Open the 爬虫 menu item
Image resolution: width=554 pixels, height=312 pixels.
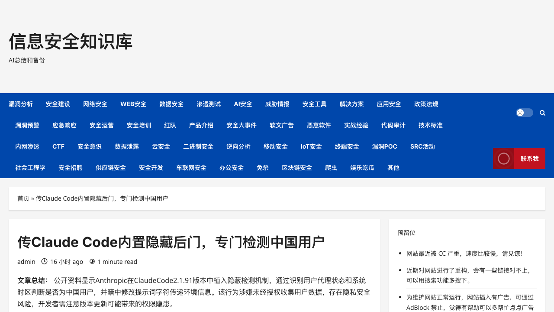(x=331, y=168)
